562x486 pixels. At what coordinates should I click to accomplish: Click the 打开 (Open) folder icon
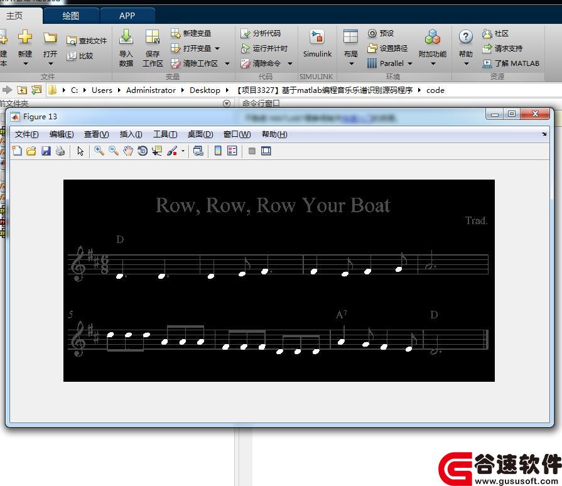point(50,37)
